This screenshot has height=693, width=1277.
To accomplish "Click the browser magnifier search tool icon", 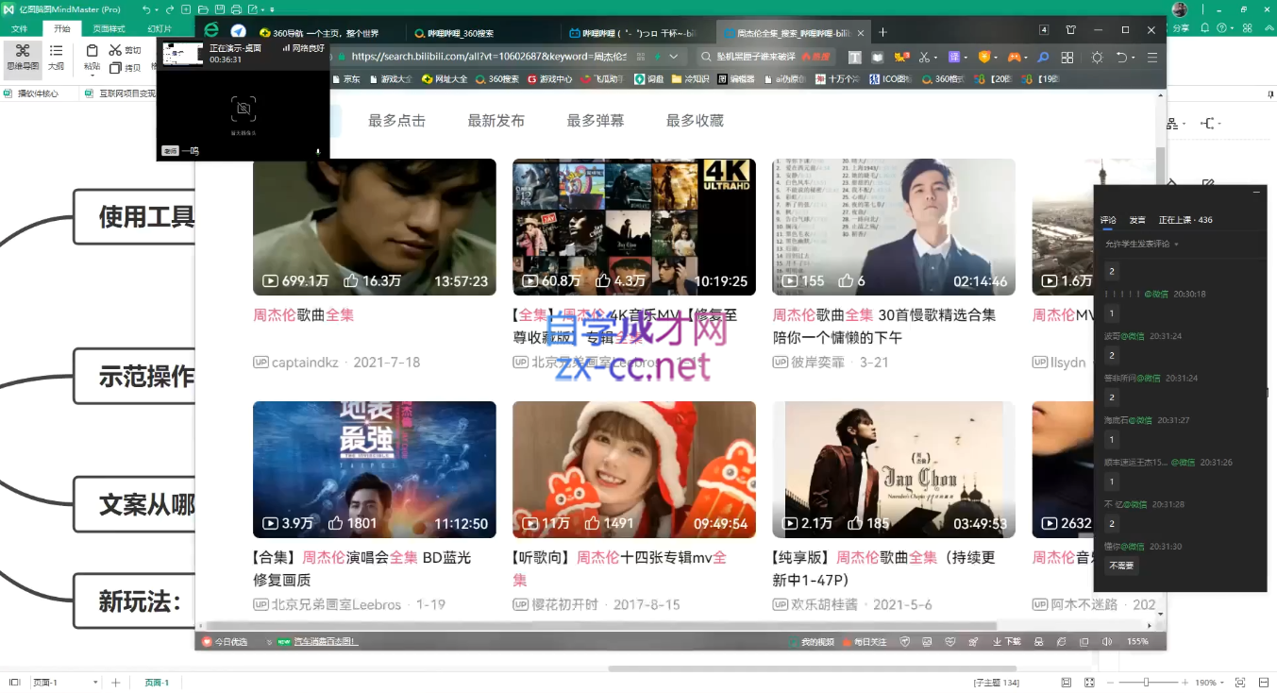I will pyautogui.click(x=1043, y=57).
